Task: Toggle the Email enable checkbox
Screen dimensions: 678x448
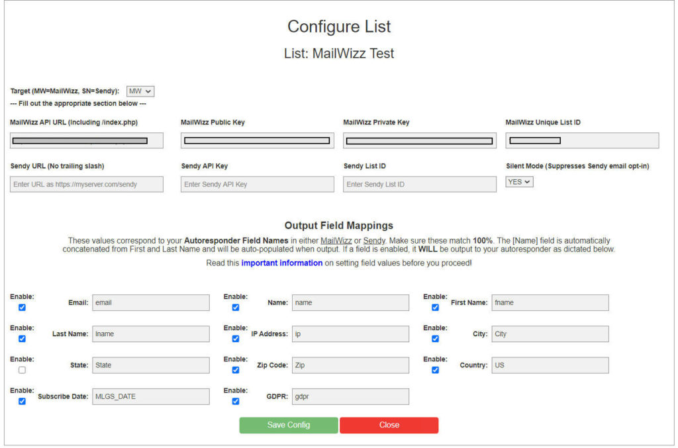Action: coord(22,307)
